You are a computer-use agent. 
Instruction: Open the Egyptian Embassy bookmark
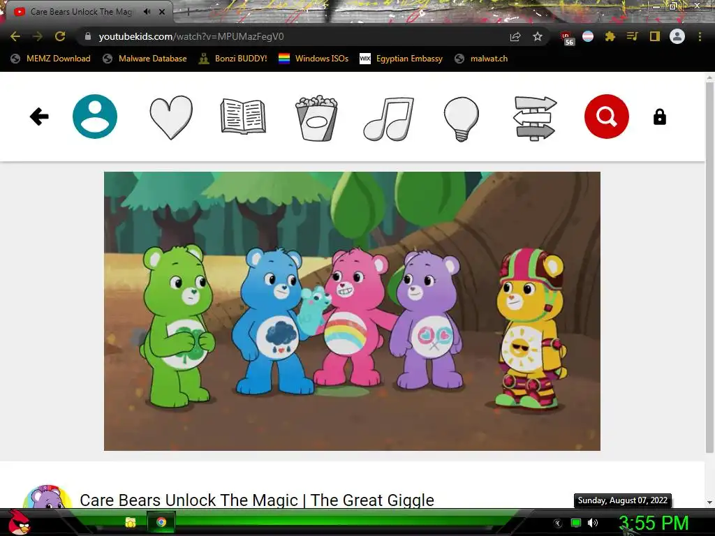pyautogui.click(x=401, y=59)
